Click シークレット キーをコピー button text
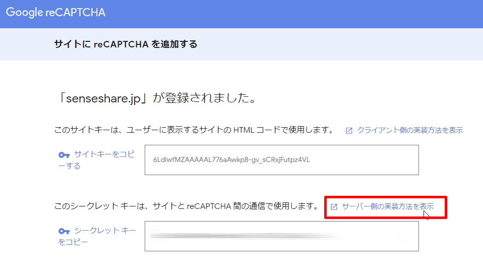 pyautogui.click(x=97, y=236)
